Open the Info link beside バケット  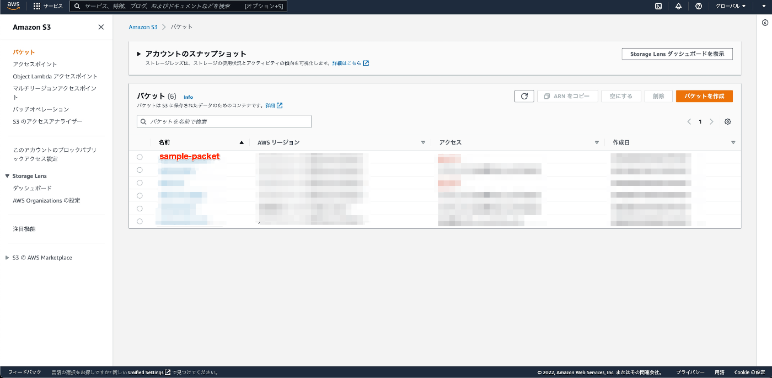(188, 97)
